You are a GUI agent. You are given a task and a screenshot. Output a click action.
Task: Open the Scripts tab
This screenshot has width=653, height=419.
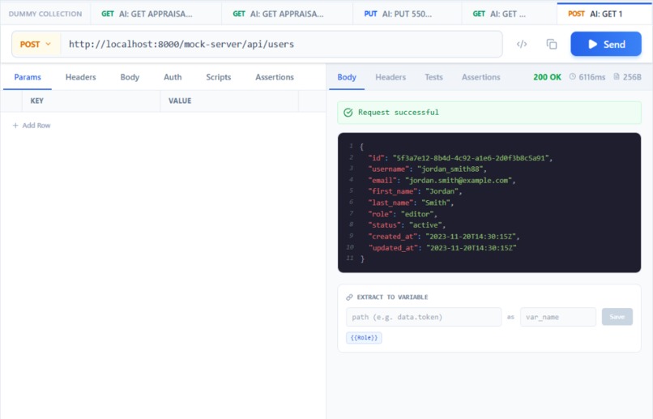218,77
